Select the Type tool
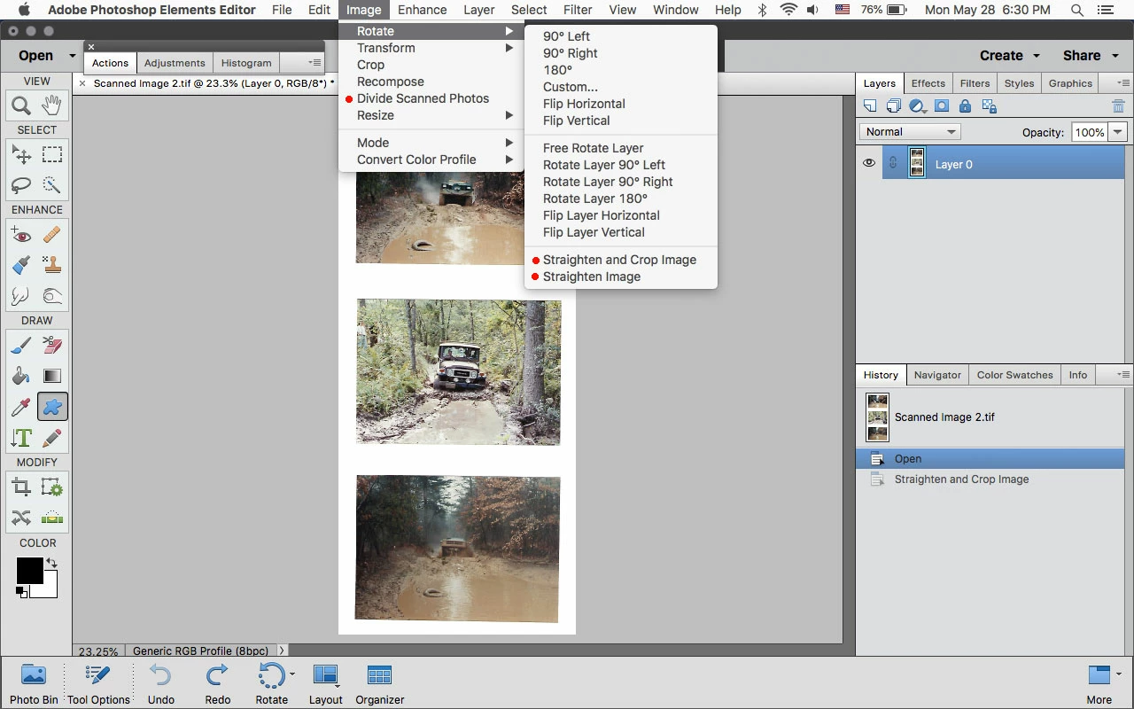Viewport: 1134px width, 709px height. point(21,438)
